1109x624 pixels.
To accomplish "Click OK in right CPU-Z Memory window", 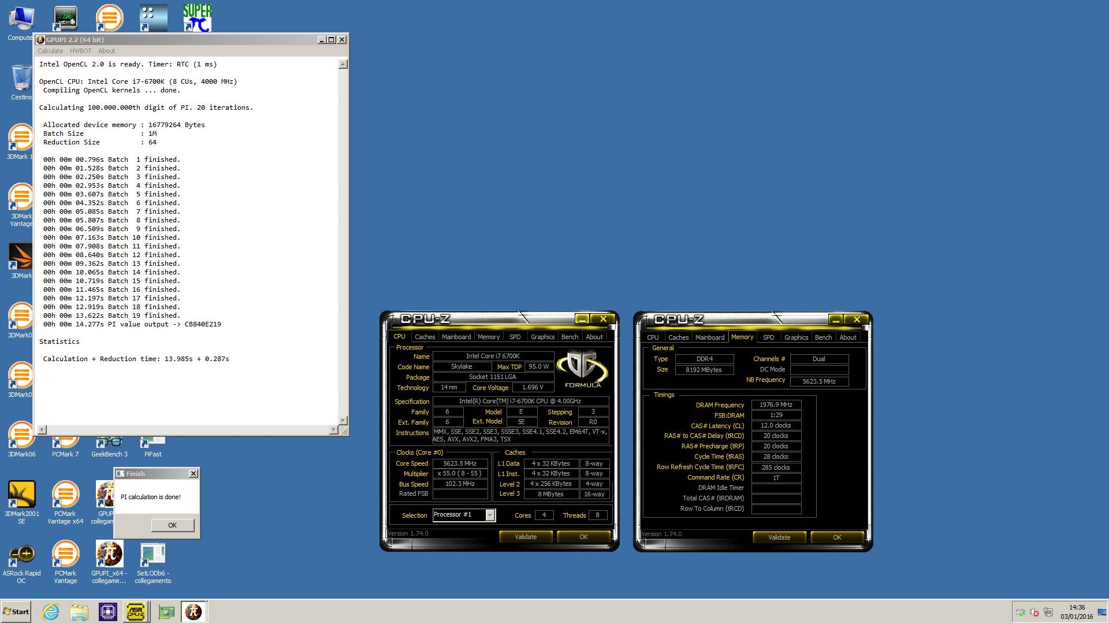I will point(837,537).
